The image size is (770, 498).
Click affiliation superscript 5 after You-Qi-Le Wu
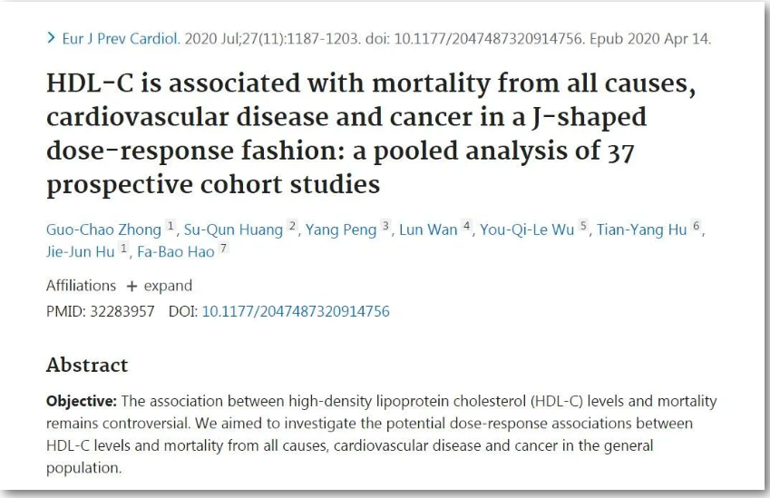pyautogui.click(x=583, y=226)
